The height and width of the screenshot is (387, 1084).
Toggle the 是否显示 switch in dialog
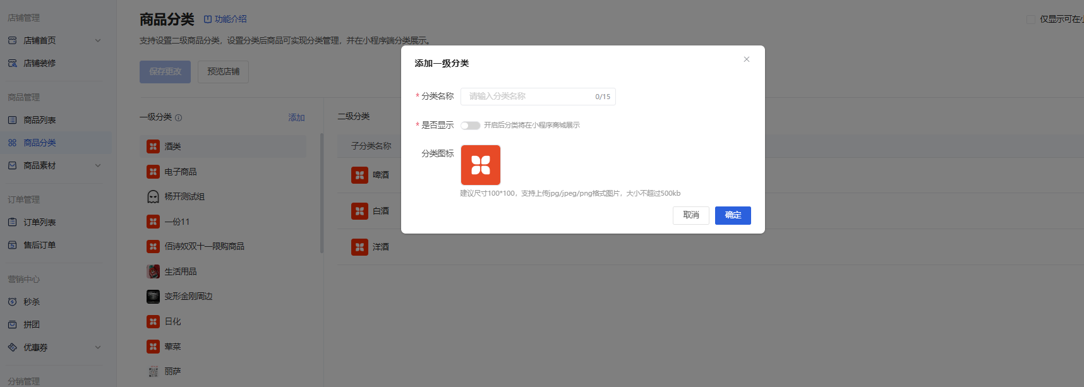coord(470,125)
